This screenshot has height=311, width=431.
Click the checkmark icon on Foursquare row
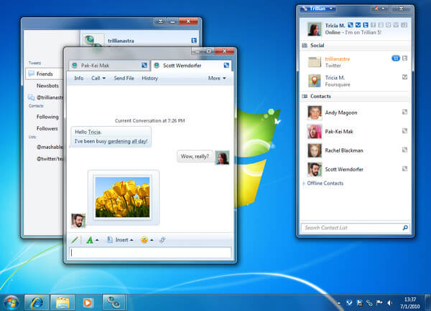[404, 77]
